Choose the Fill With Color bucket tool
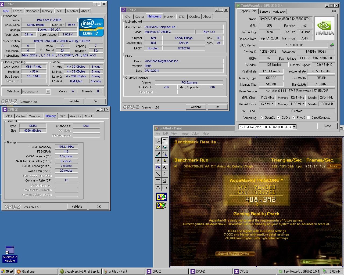Image resolution: width=344 pixels, height=275 pixels. (165, 147)
